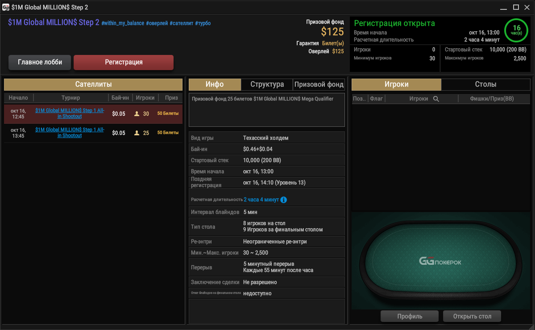Click the search magnifier in Игроки column

(435, 99)
